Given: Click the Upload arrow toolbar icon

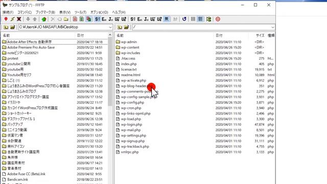Looking at the screenshot, I should [x=35, y=19].
